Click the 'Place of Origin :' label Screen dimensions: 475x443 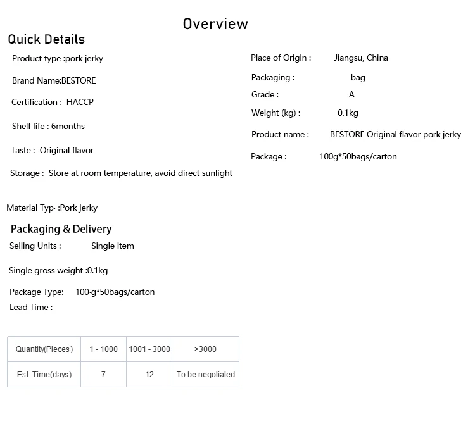(281, 58)
